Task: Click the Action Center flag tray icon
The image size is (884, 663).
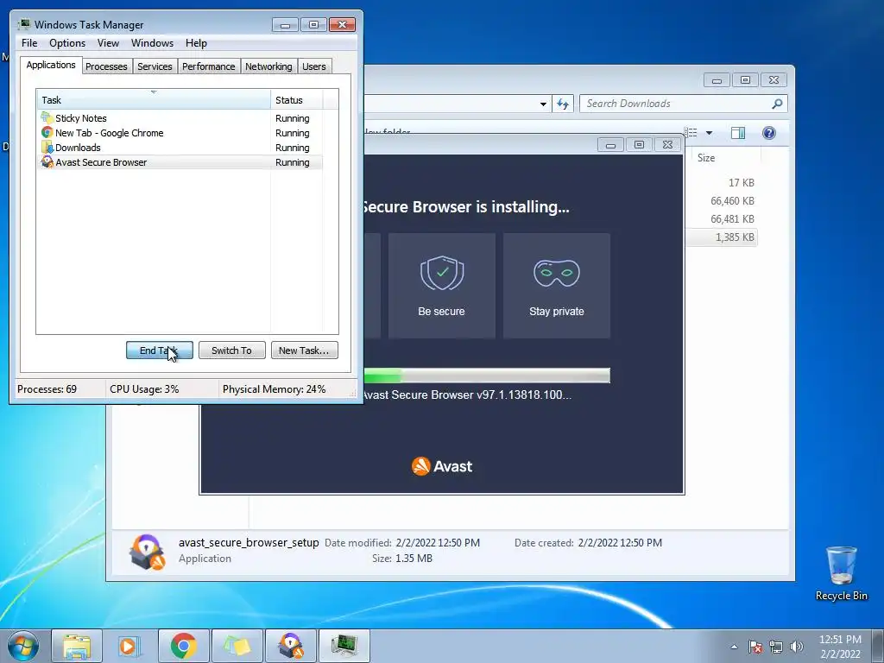Action: (755, 647)
